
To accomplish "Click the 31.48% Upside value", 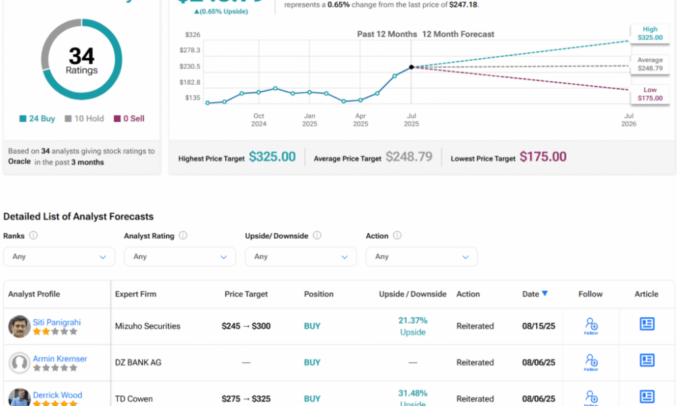I will coord(413,398).
